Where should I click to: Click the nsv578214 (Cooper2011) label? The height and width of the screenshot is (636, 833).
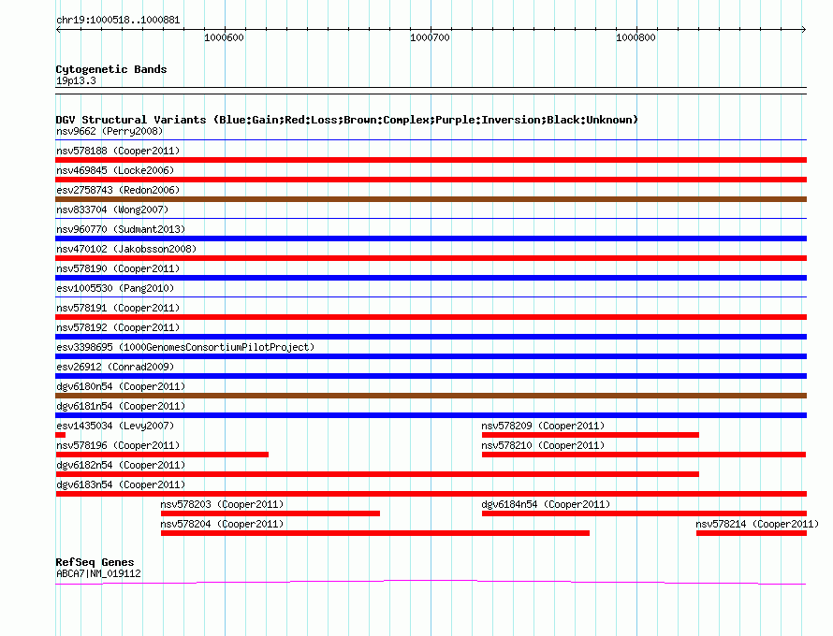click(x=757, y=524)
